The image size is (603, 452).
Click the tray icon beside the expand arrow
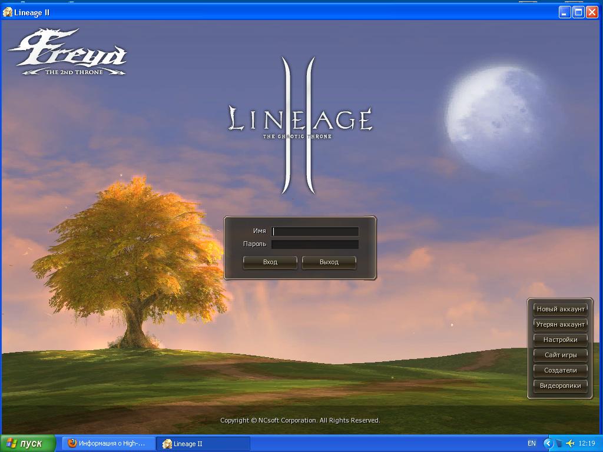tap(559, 444)
